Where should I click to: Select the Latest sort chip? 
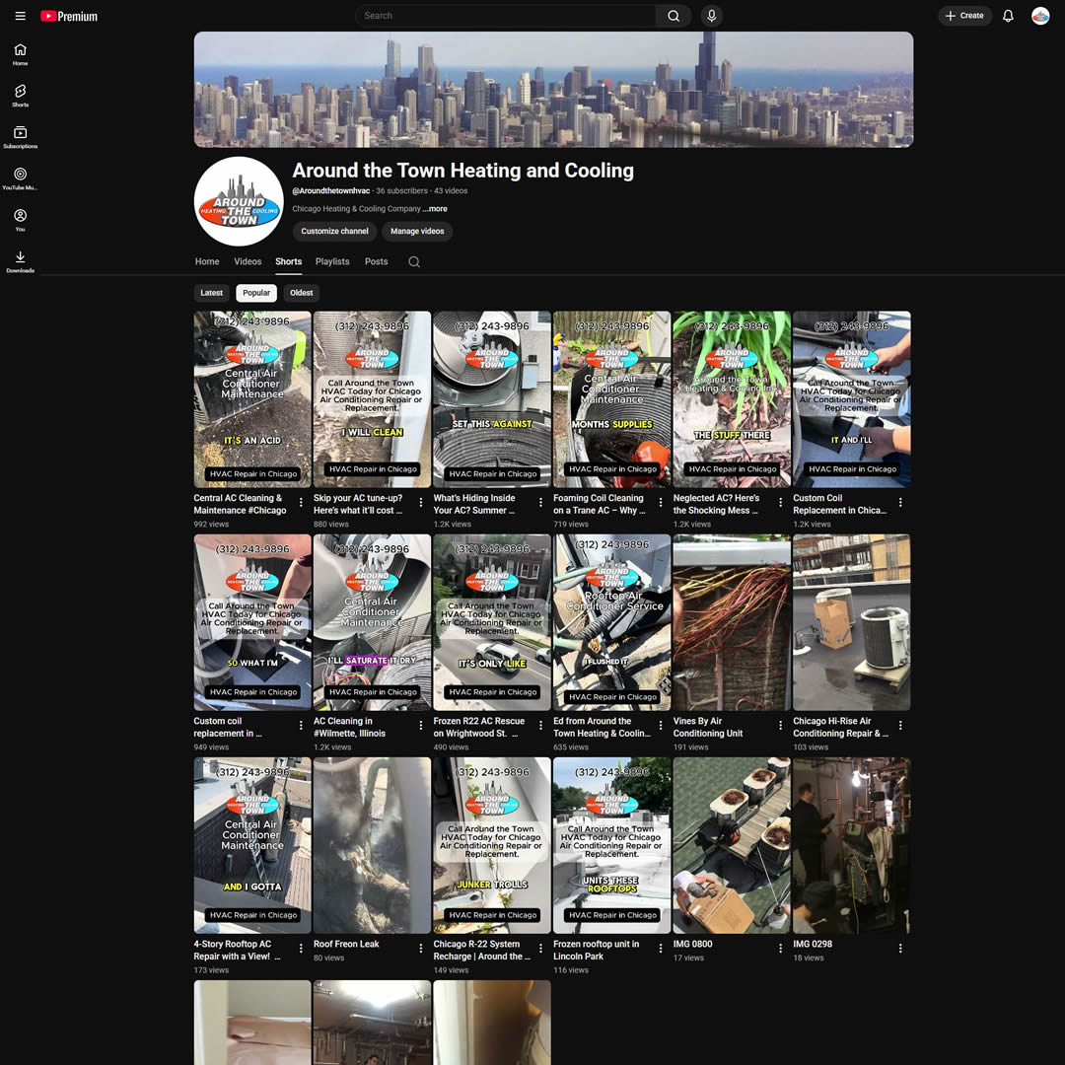[212, 293]
